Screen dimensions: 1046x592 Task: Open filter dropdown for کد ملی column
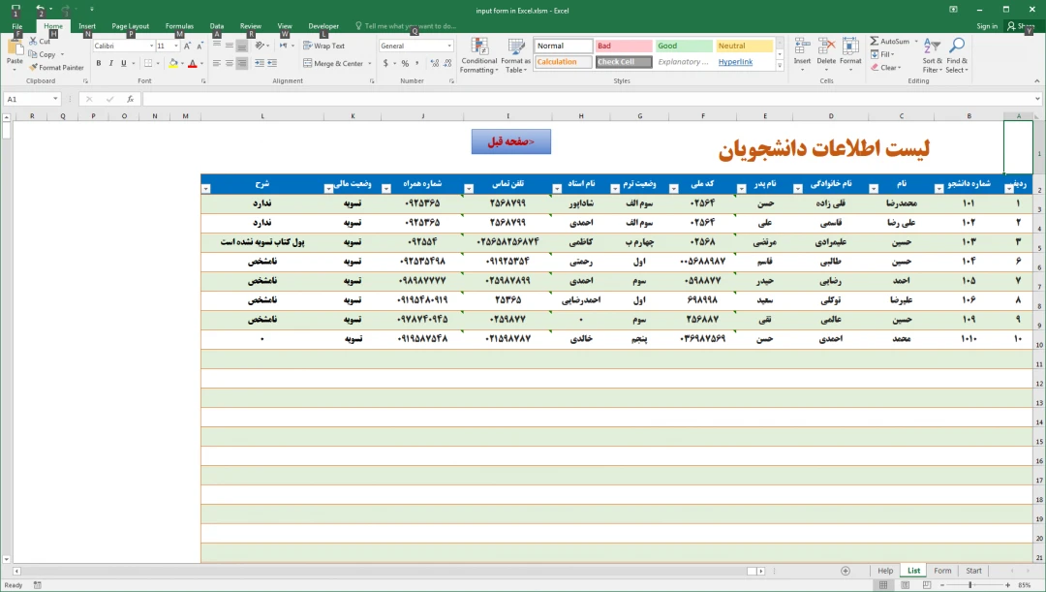[x=674, y=189]
